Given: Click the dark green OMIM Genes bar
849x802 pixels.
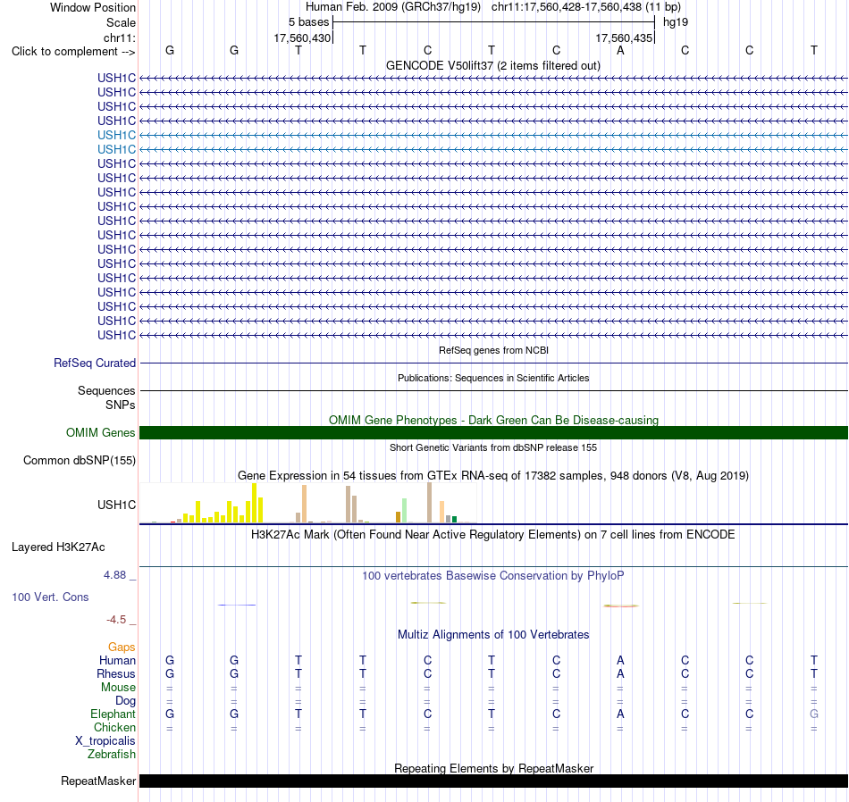Looking at the screenshot, I should (x=494, y=433).
